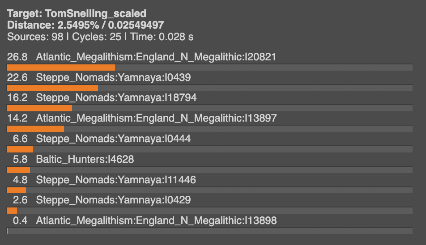Select the Yamnaya:I0429 row label
Screen dimensions: 426x245
coord(113,200)
